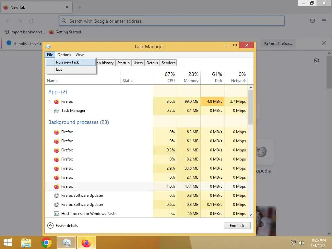Click the File menu in Task Manager
This screenshot has width=332, height=249.
pyautogui.click(x=50, y=54)
